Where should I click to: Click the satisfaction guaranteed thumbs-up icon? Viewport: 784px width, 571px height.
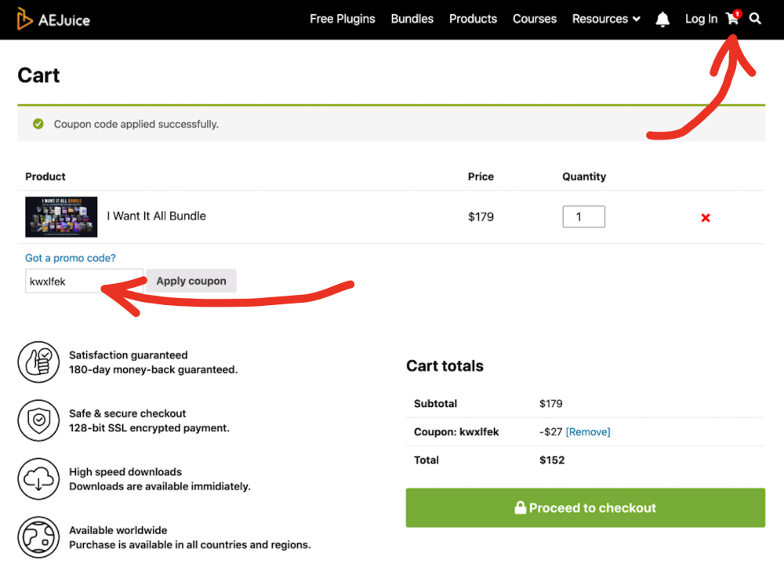tap(38, 362)
